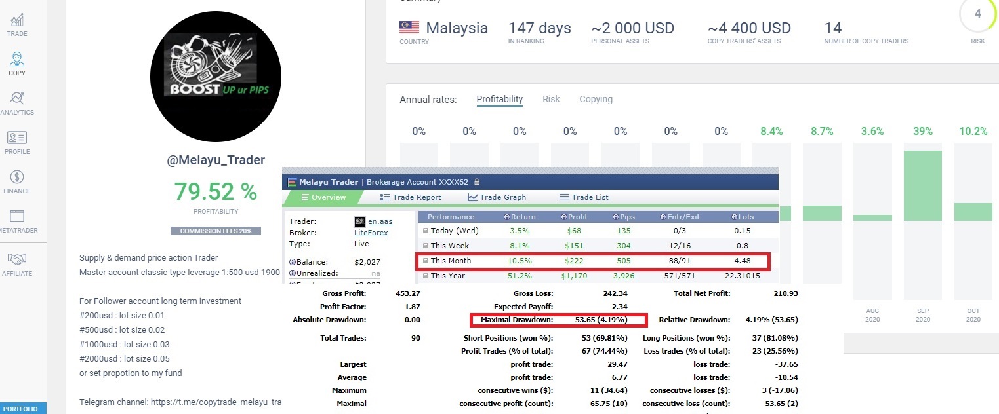This screenshot has height=414, width=999.
Task: Click the ~4 400 USD copy traders' assets
Action: click(x=749, y=28)
